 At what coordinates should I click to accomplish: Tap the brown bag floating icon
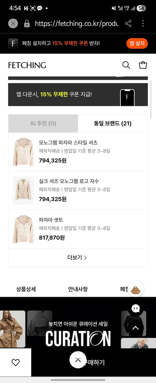pos(136,289)
